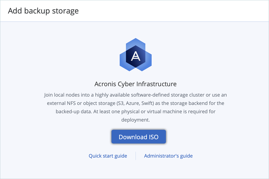Screen dimensions: 269x179
Task: Click the word "deployment." in the description
Action: [135, 120]
